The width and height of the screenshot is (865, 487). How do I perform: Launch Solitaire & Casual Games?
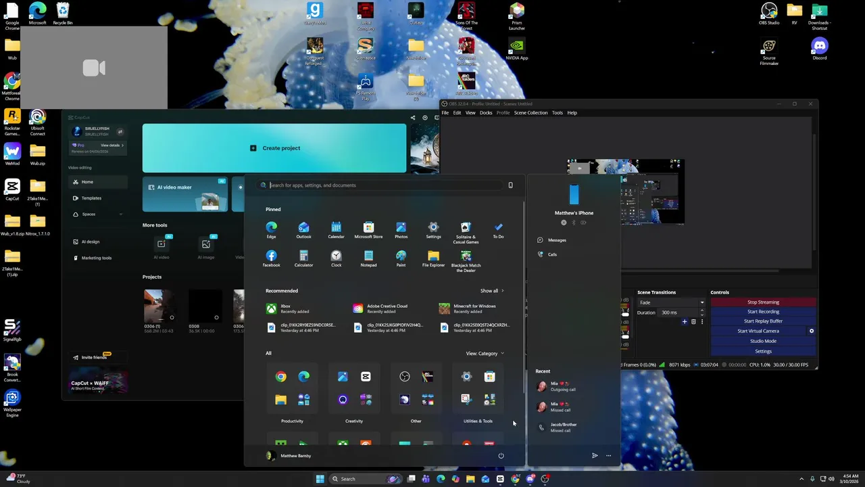[x=466, y=232]
